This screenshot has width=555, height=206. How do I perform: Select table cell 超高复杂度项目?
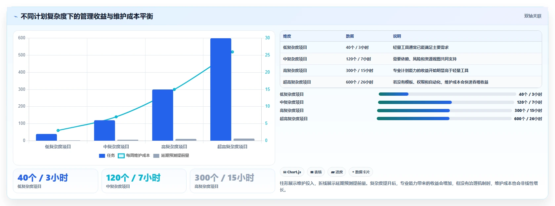[297, 82]
